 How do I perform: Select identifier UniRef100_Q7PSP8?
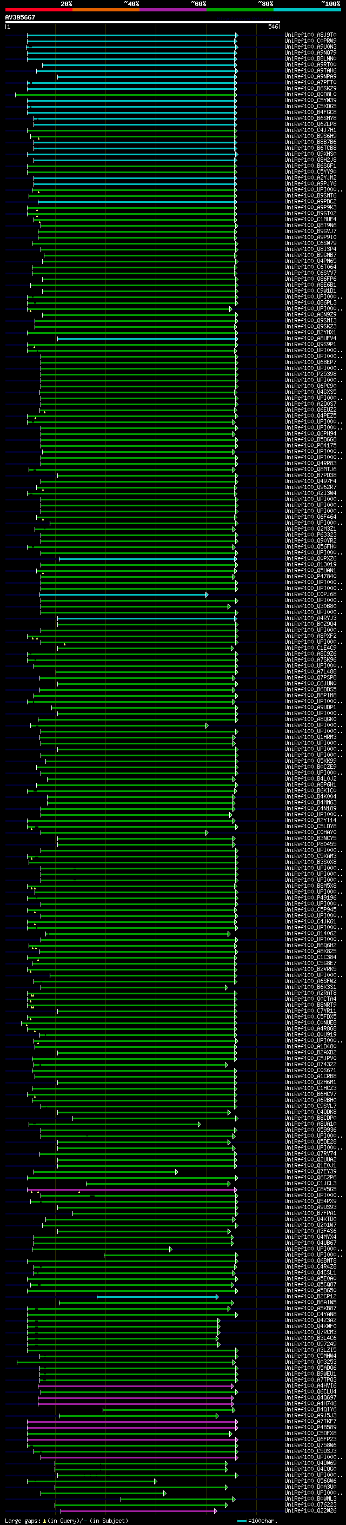[x=310, y=677]
